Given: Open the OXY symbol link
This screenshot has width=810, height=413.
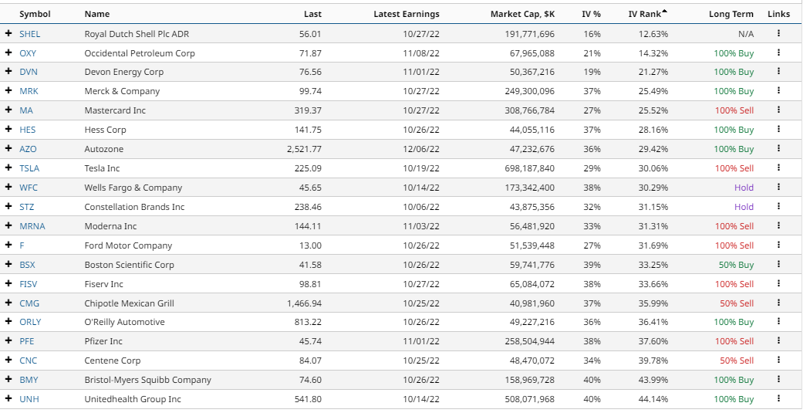Looking at the screenshot, I should 28,53.
